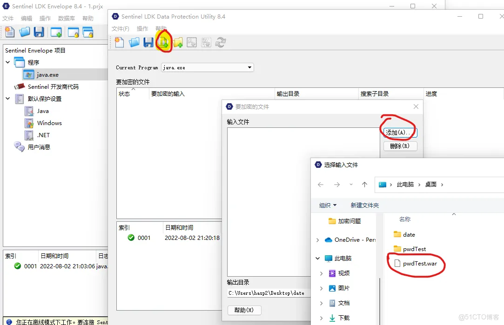The width and height of the screenshot is (504, 325).
Task: Open recent locations dropdown in file dialog
Action: (351, 184)
